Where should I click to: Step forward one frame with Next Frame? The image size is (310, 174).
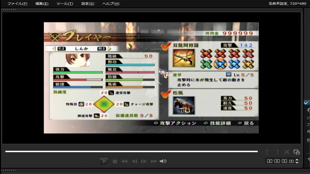click(x=144, y=161)
